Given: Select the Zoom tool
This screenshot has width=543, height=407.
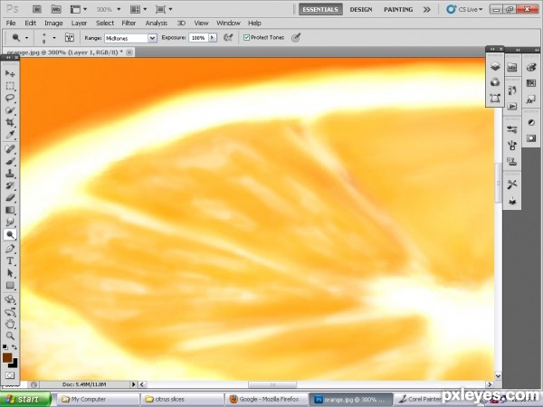Looking at the screenshot, I should [x=10, y=336].
